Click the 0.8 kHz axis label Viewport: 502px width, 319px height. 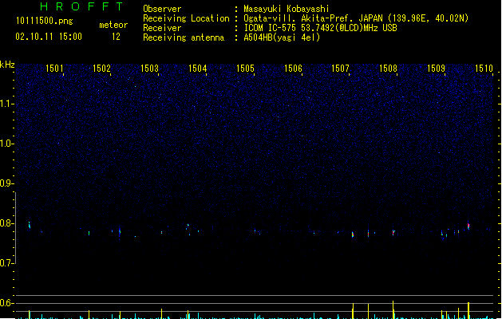(6, 223)
